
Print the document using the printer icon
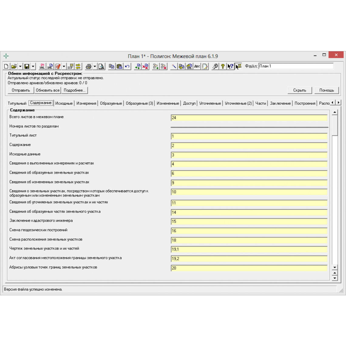[89, 66]
